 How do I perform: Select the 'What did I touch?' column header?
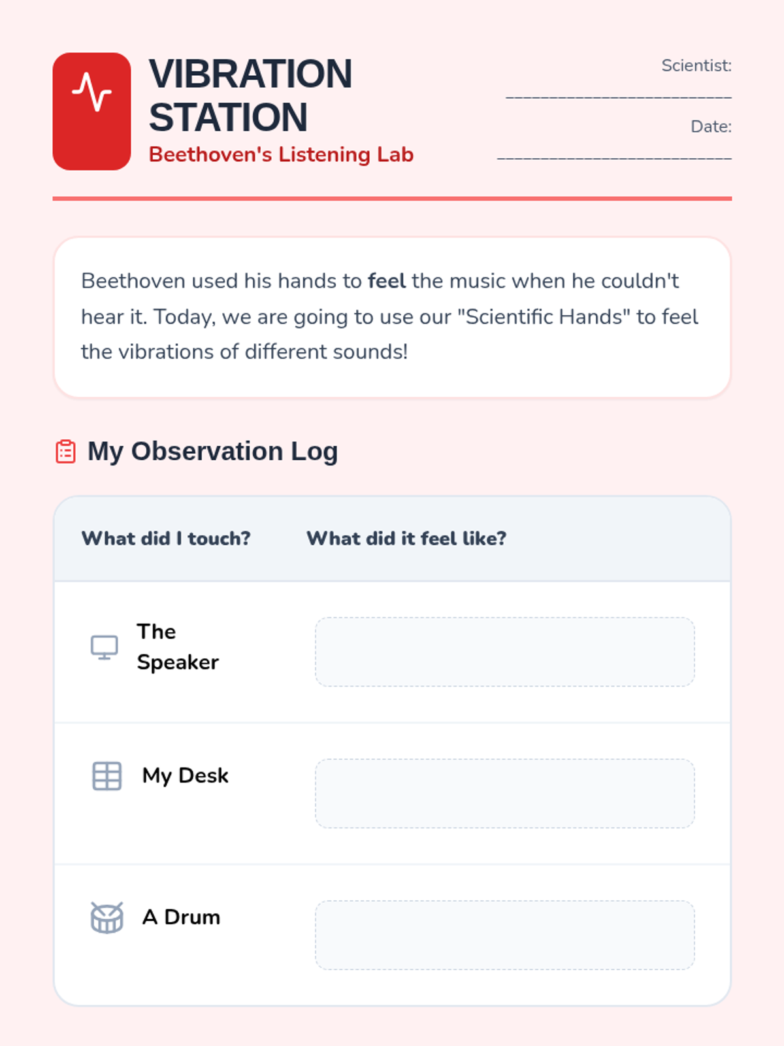pyautogui.click(x=166, y=538)
